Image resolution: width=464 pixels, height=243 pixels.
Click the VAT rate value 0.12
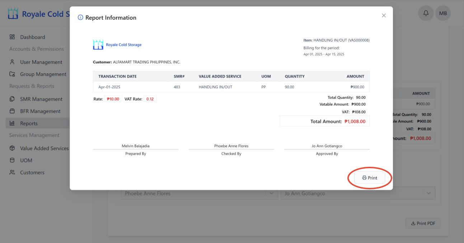150,99
